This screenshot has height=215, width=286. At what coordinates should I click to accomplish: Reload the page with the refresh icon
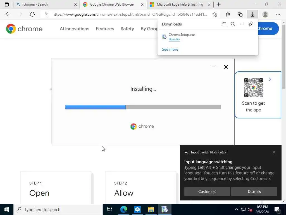32,14
